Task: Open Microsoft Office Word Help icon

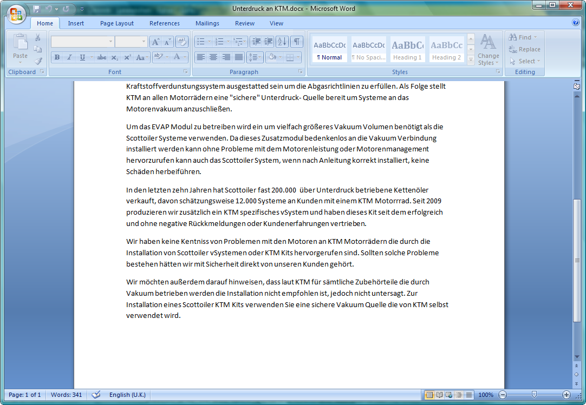Action: pyautogui.click(x=576, y=23)
